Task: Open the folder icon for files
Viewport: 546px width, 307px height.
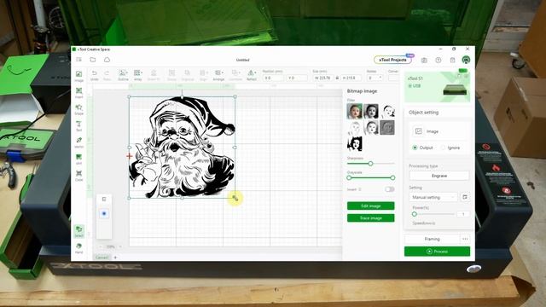Action: coord(93,60)
